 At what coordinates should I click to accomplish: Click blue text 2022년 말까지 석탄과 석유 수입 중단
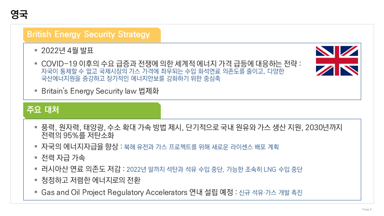click(214, 169)
